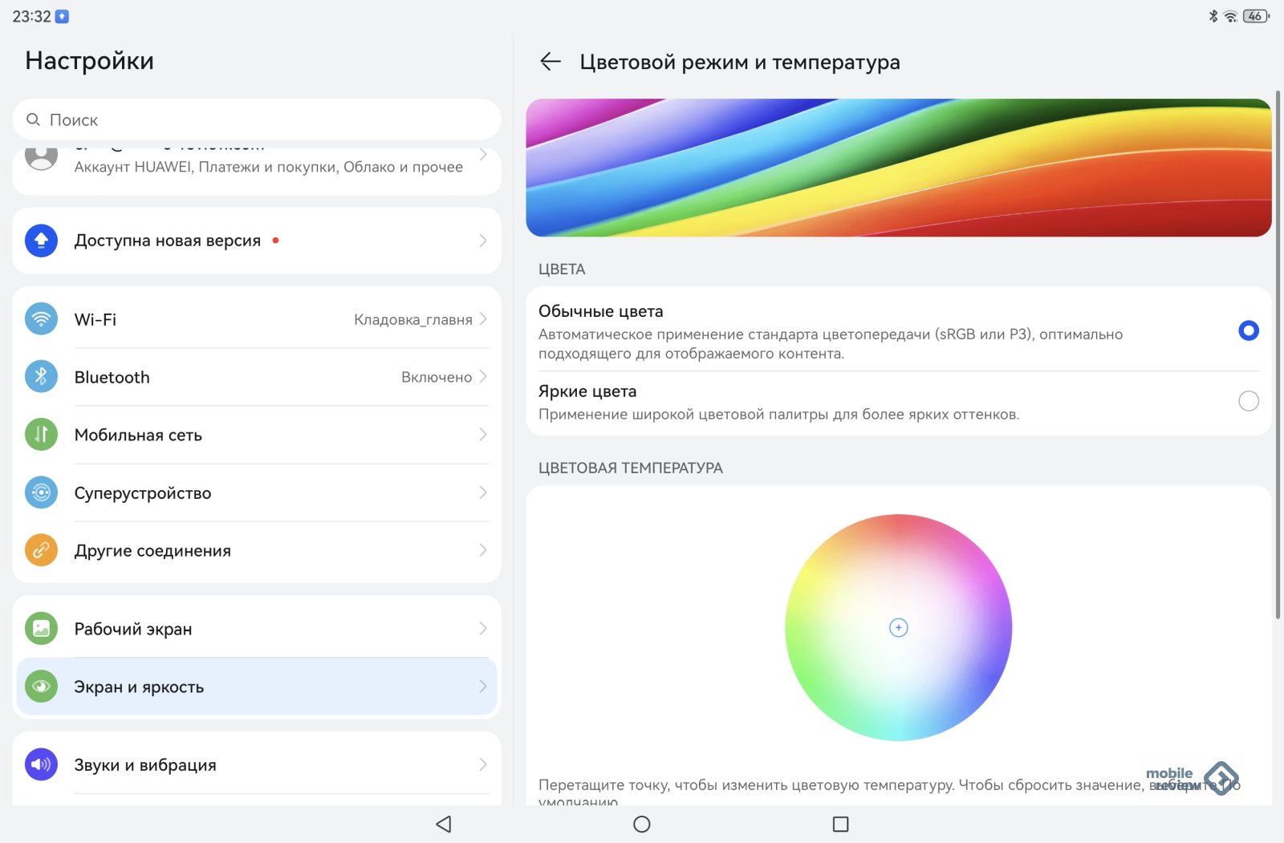Open the Mobile network icon (Мобильная сеть)
This screenshot has height=843, width=1284.
pos(41,435)
